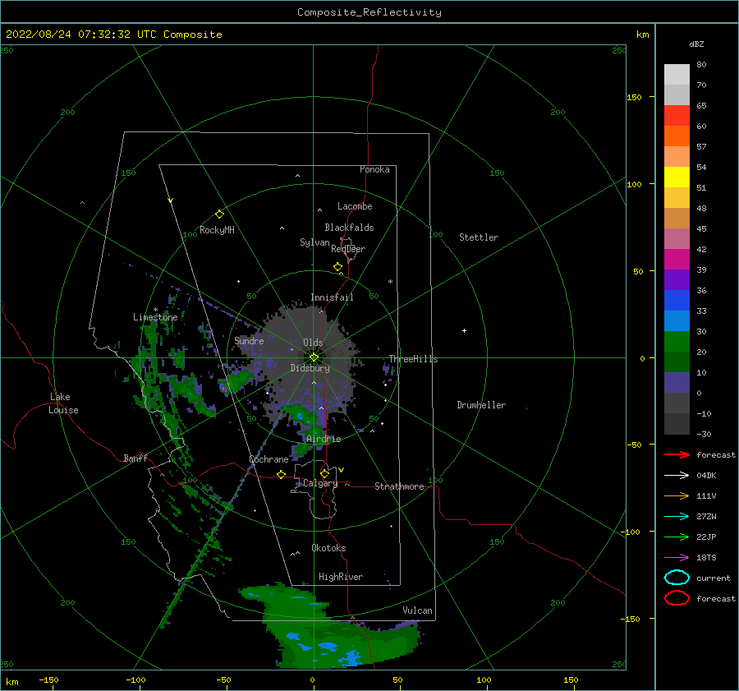
Task: Click the yellow radar site marker at Olds
Action: (x=314, y=357)
